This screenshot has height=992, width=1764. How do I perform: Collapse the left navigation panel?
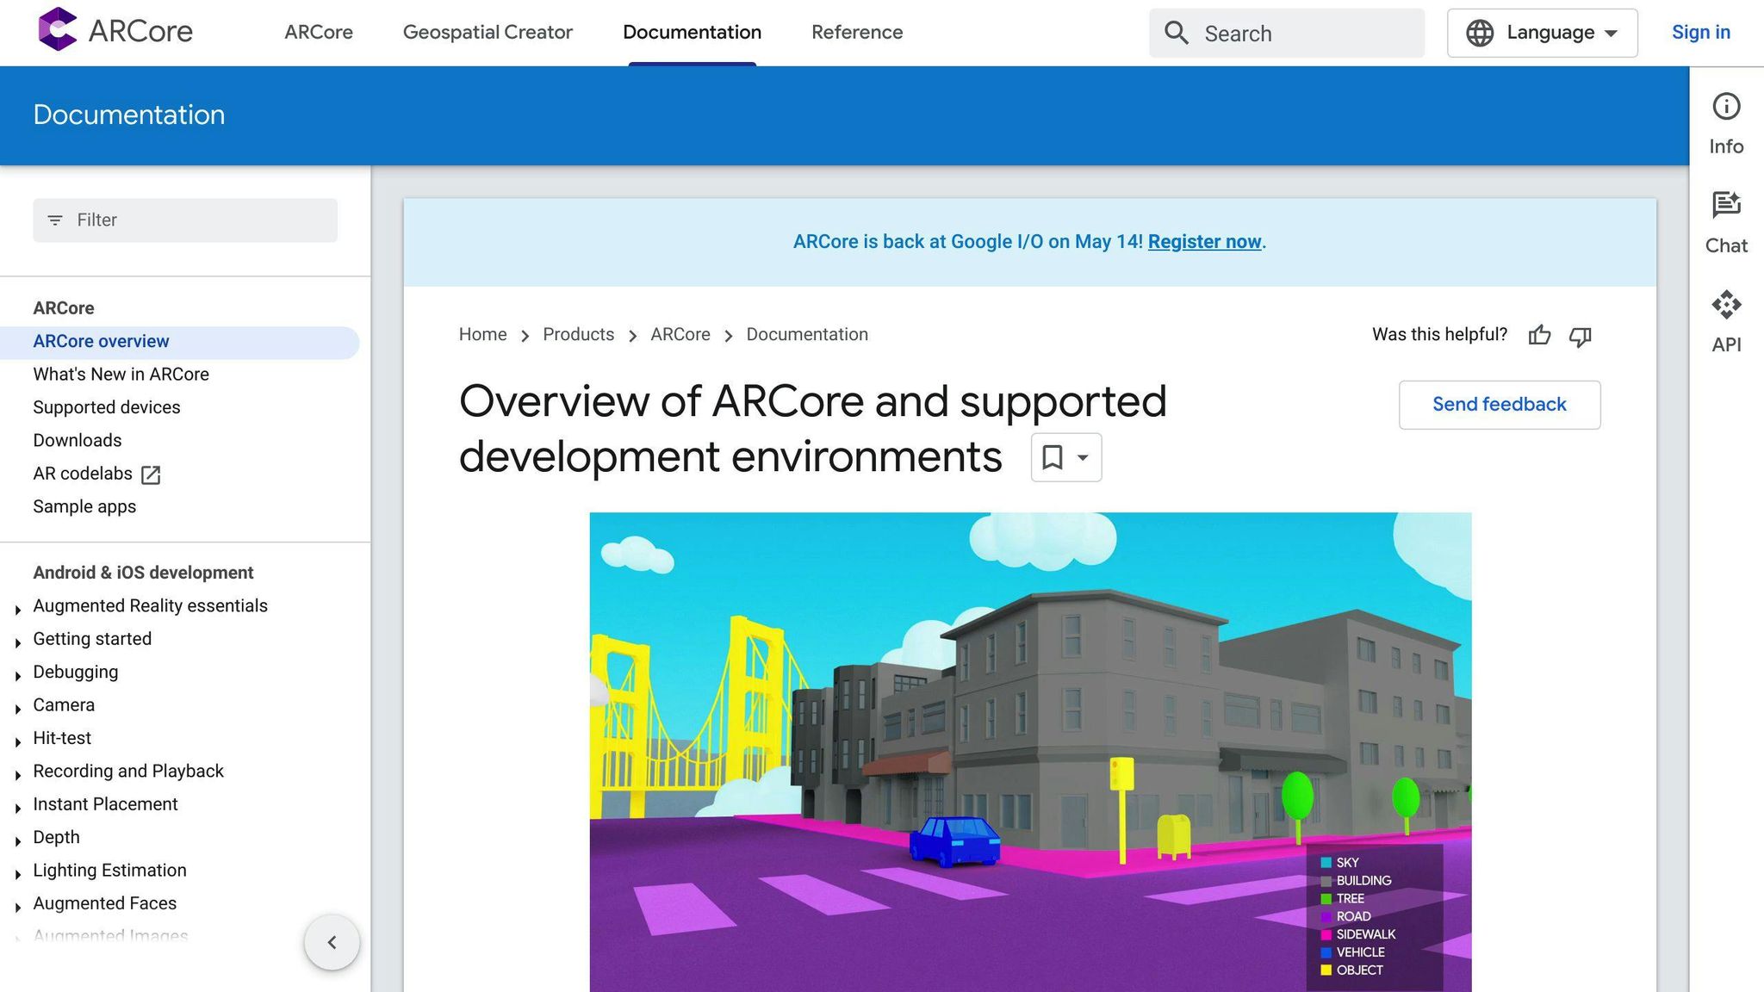[x=332, y=942]
